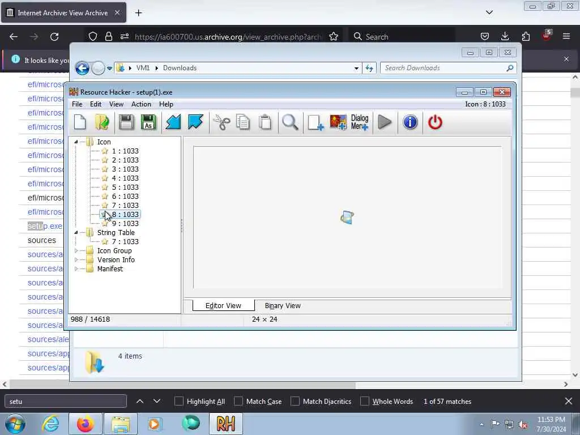
Task: Click the Paste clipboard icon
Action: [265, 122]
